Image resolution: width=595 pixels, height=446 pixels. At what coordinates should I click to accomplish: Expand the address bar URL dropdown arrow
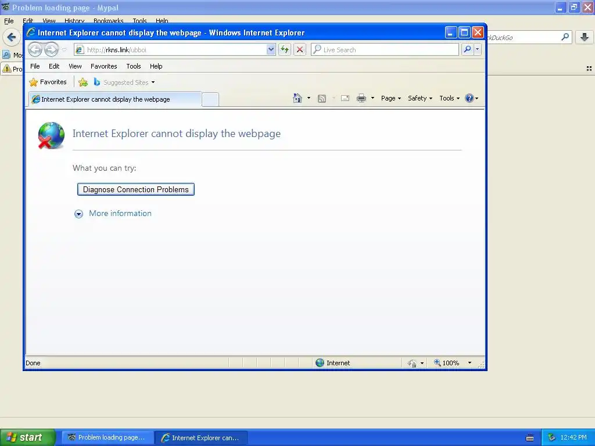click(271, 50)
